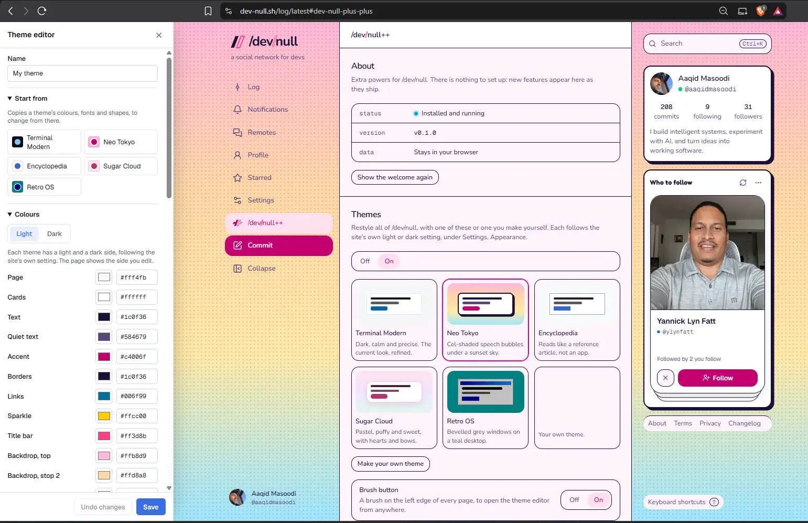The width and height of the screenshot is (808, 523).
Task: Open the Sparkle colour swatch
Action: pos(104,416)
